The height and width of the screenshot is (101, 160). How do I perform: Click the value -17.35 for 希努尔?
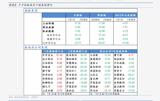pos(131,71)
